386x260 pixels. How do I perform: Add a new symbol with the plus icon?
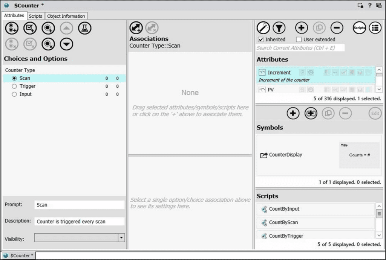click(x=293, y=113)
